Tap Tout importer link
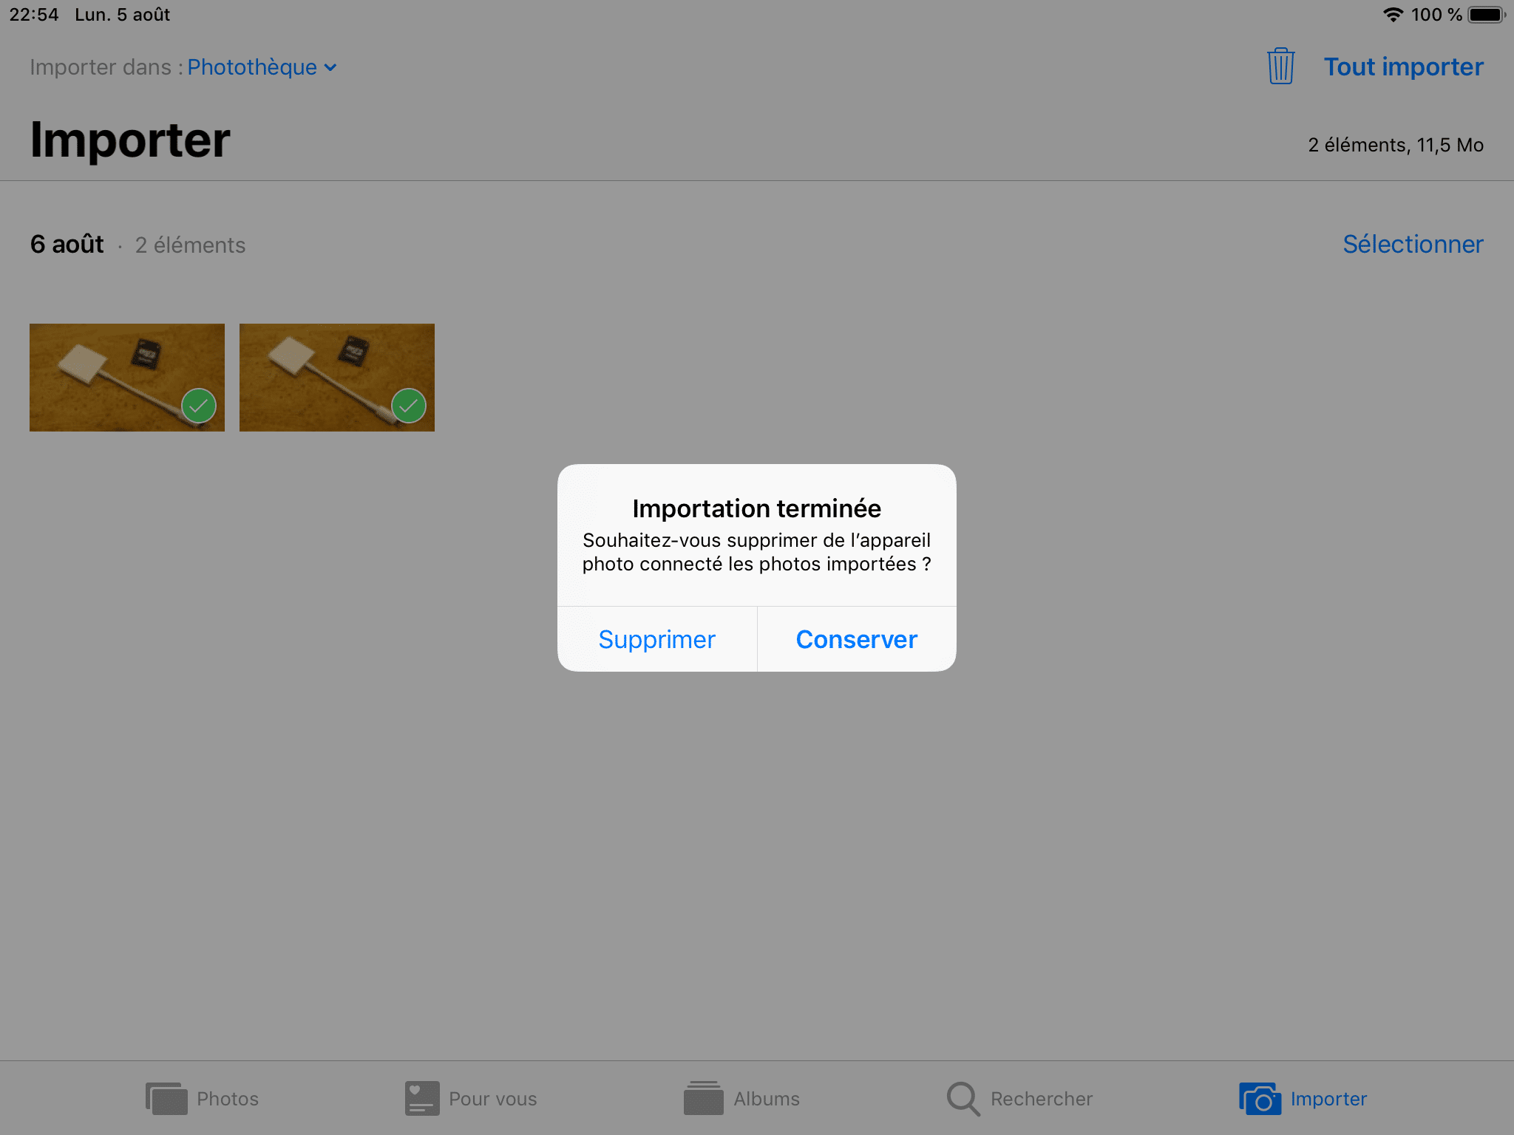 coord(1402,67)
